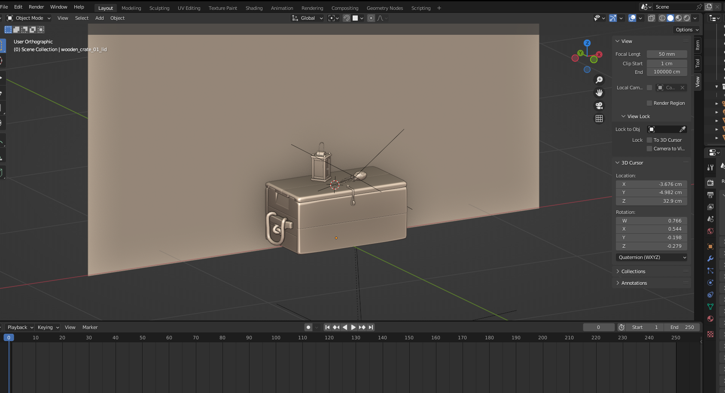The width and height of the screenshot is (725, 393).
Task: Toggle the Camera to View checkbox
Action: point(649,149)
